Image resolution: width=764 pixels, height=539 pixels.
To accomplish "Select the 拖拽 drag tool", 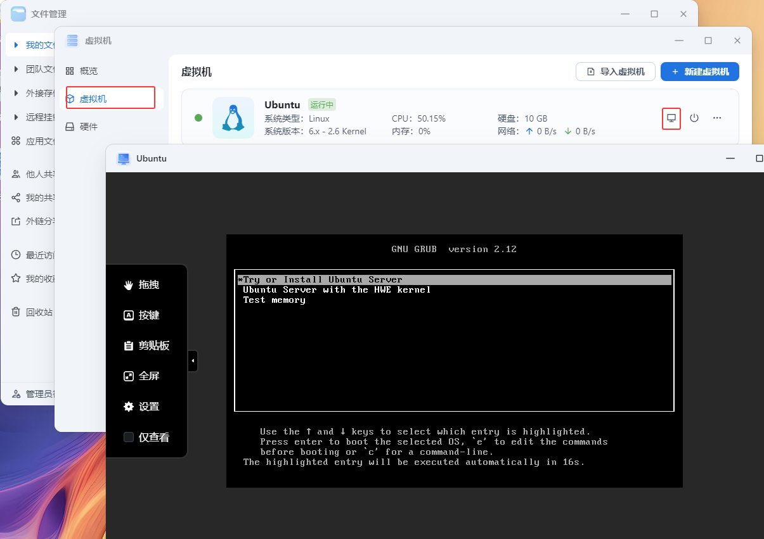I will [x=141, y=285].
